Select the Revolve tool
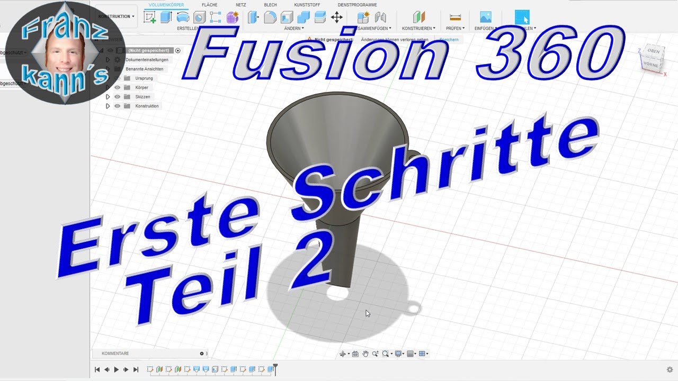 183,17
